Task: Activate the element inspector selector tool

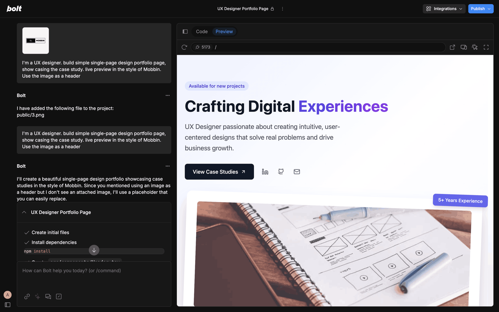Action: tap(475, 47)
